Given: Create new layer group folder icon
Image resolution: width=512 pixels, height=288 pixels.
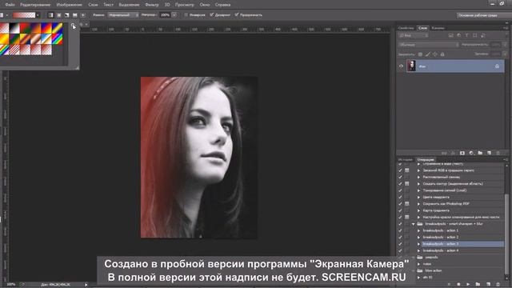Looking at the screenshot, I should point(480,153).
